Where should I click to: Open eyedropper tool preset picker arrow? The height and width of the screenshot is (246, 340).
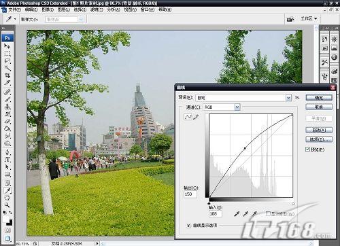pyautogui.click(x=15, y=19)
